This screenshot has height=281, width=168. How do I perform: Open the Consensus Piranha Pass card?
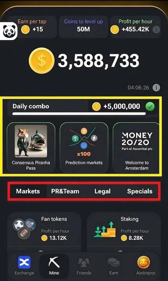click(x=31, y=148)
